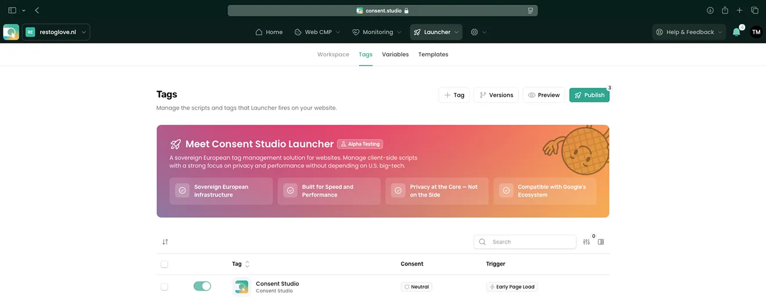Open Launcher navigation menu
The image size is (766, 297).
pyautogui.click(x=436, y=32)
